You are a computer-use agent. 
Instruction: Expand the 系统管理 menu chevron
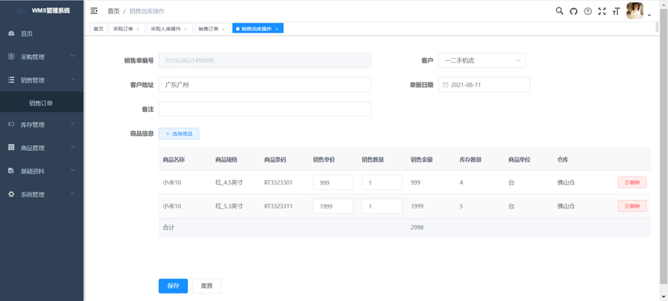click(x=73, y=193)
